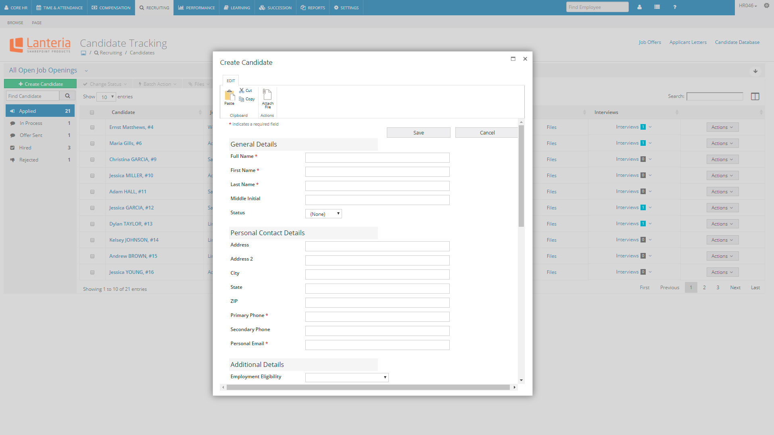Open the Core HR menu
Image resolution: width=774 pixels, height=435 pixels.
(16, 8)
